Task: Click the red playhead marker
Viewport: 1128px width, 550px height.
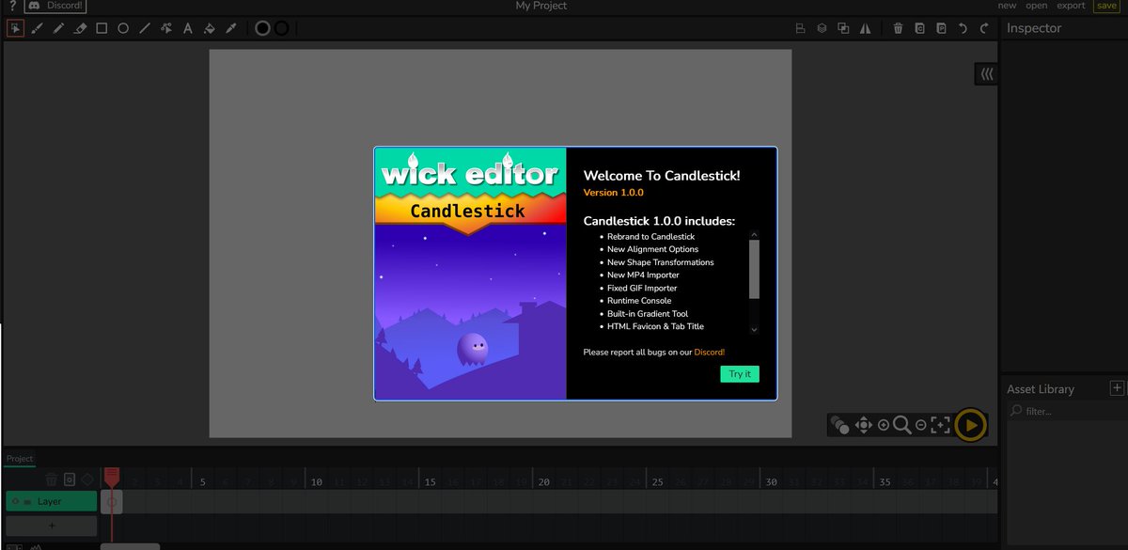Action: [x=112, y=476]
